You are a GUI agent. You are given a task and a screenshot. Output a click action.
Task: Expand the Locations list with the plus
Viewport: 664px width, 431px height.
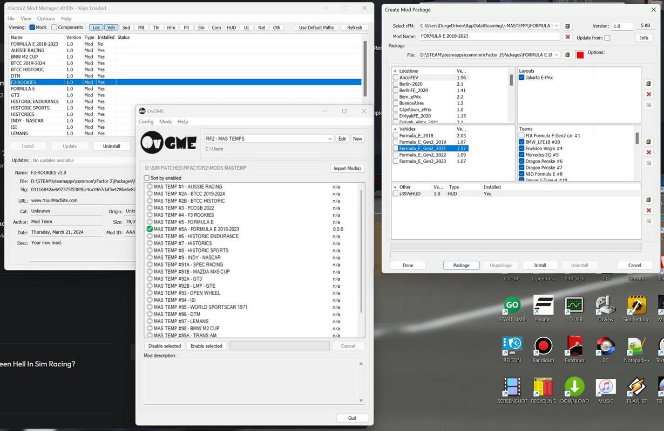(x=395, y=71)
